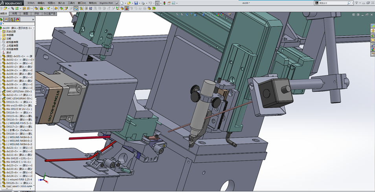Image resolution: width=375 pixels, height=192 pixels.
Task: Click the New document icon
Action: [x=122, y=3]
